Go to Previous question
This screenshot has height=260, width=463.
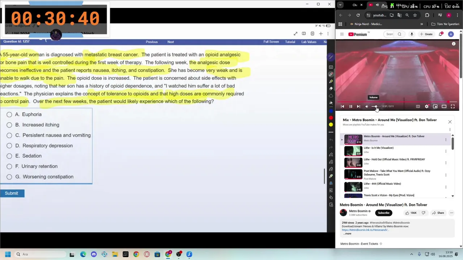pyautogui.click(x=152, y=42)
